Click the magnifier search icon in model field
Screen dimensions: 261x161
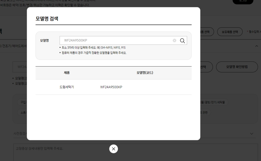(182, 41)
